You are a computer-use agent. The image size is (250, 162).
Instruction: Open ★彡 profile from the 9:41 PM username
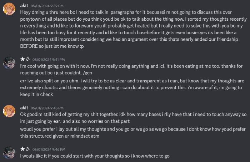[x=25, y=59]
